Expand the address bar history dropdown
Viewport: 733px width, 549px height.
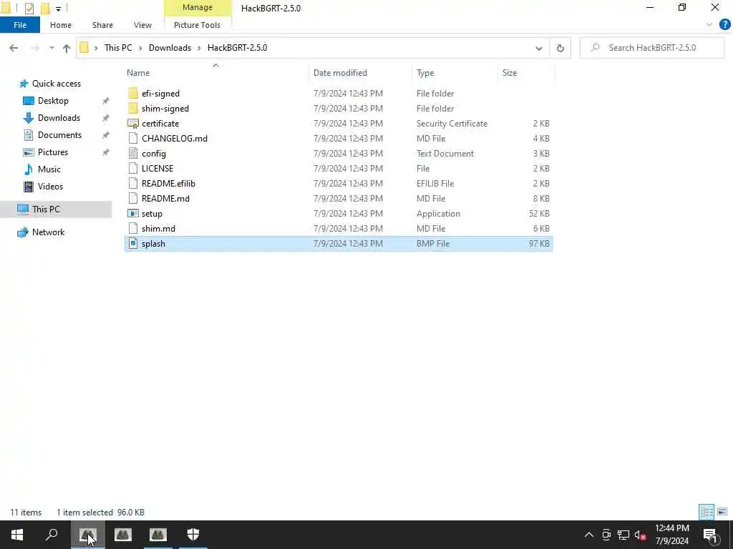[x=538, y=48]
